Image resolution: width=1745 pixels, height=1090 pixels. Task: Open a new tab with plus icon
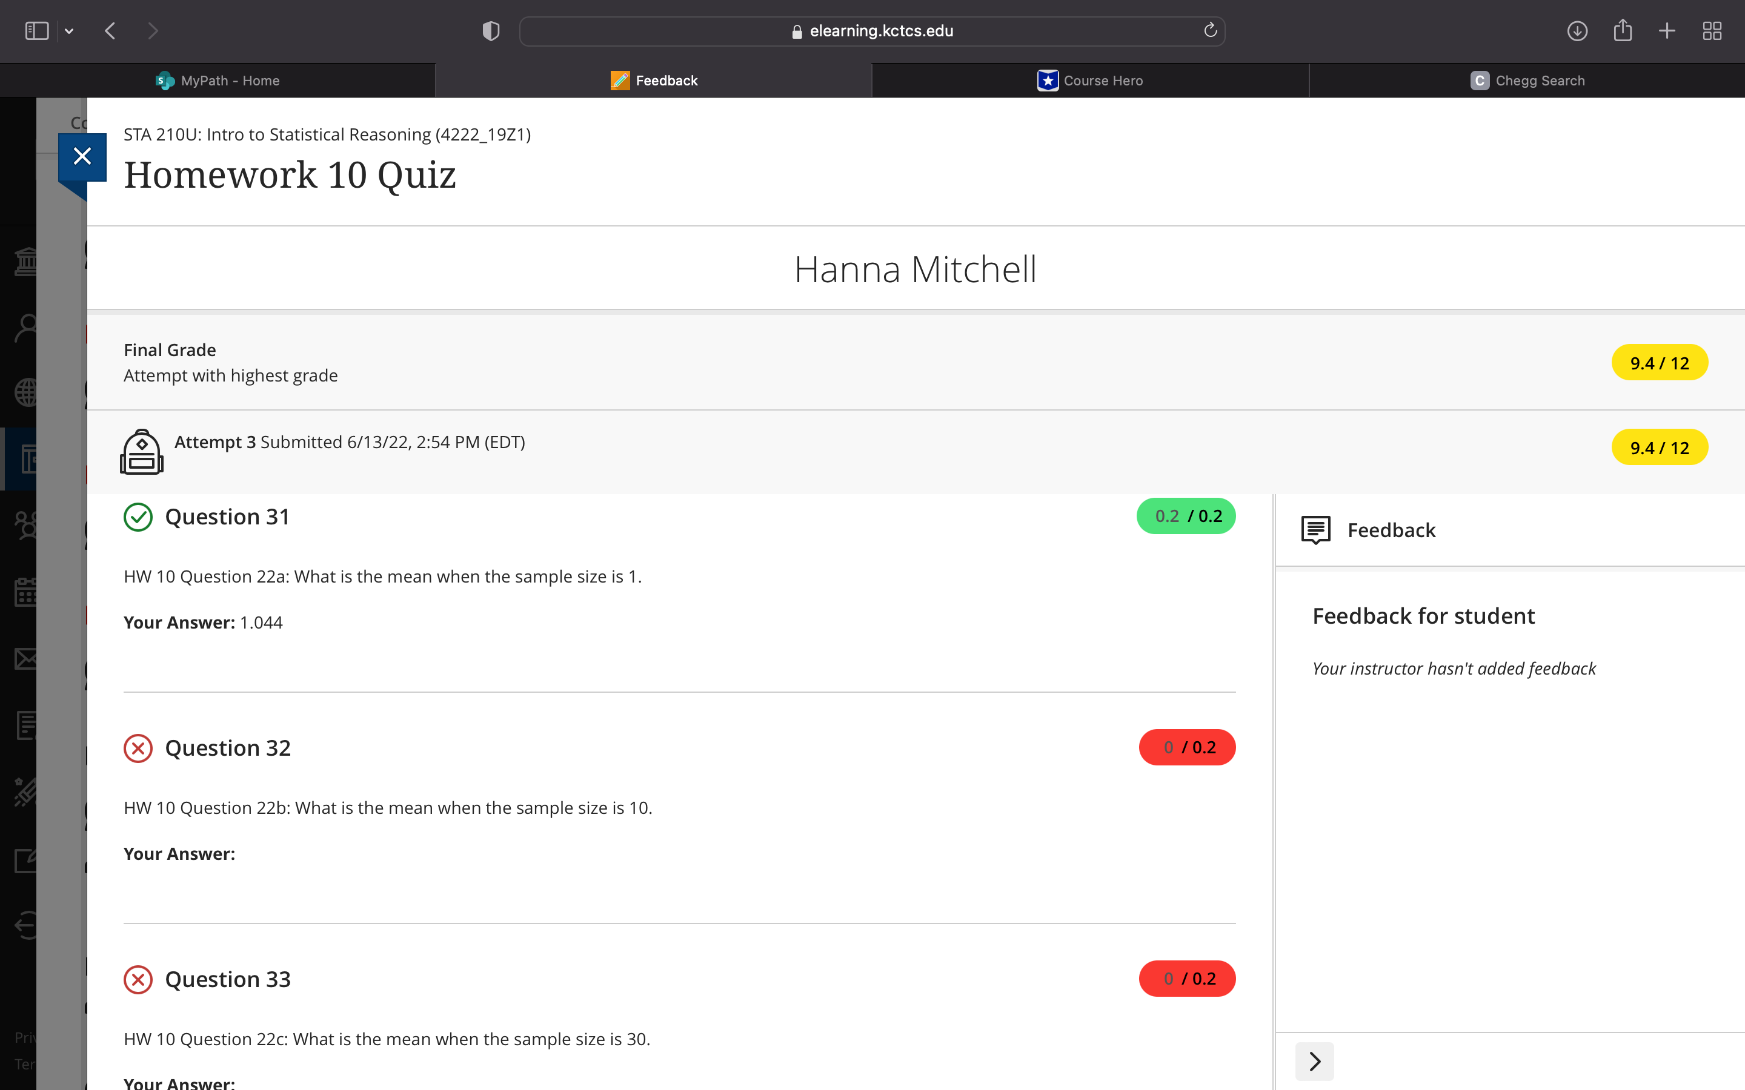1667,31
